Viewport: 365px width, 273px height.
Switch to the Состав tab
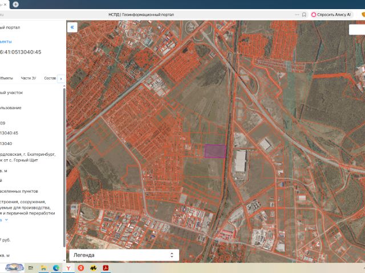[50, 78]
